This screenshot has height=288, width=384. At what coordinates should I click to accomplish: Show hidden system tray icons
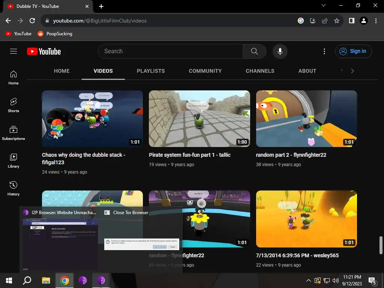tap(309, 280)
